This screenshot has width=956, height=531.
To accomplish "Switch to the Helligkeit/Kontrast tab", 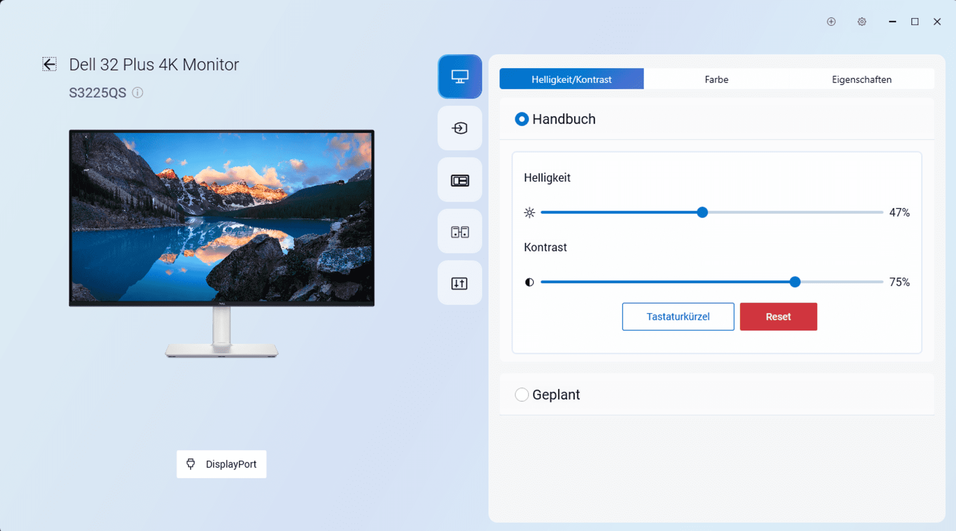I will 571,79.
